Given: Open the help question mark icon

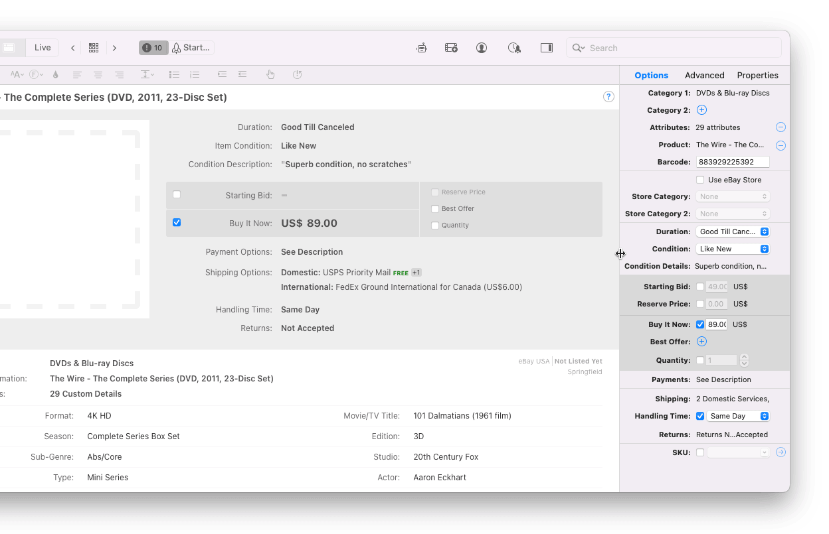Looking at the screenshot, I should tap(608, 97).
